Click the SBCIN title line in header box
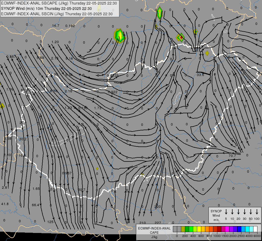Viewport: 262px width, 241px height. (x=57, y=14)
